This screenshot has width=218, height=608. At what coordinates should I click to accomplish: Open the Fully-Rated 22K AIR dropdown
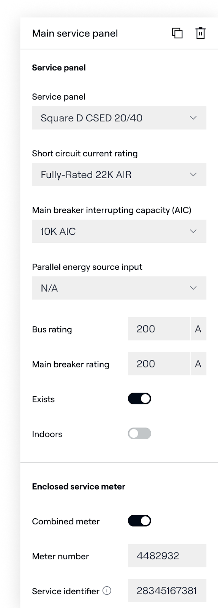[x=119, y=174]
